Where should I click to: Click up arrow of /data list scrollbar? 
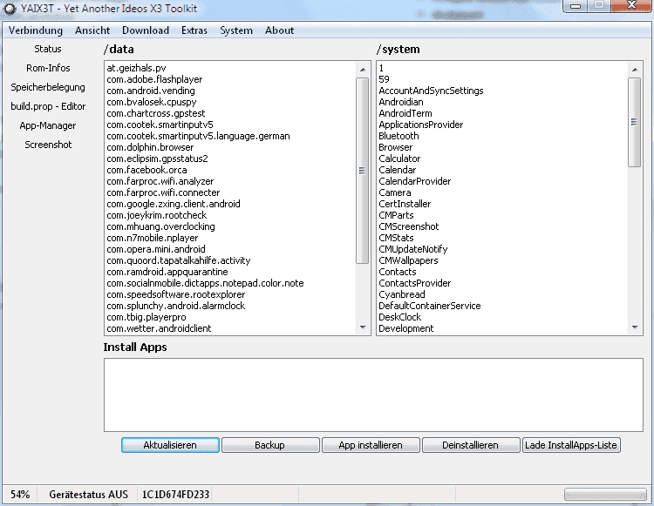[x=363, y=70]
